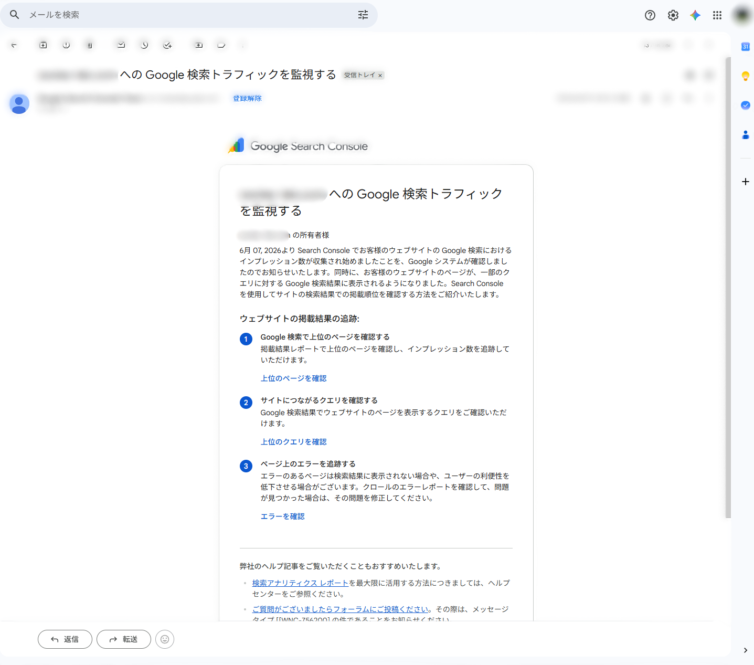Open Google Keep lightbulb icon
Viewport: 754px width, 665px height.
point(746,76)
